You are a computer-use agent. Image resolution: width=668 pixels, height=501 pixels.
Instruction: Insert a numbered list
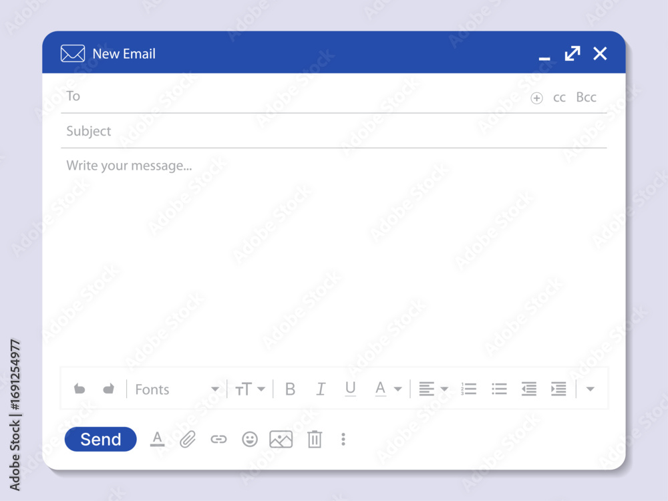[x=468, y=389]
